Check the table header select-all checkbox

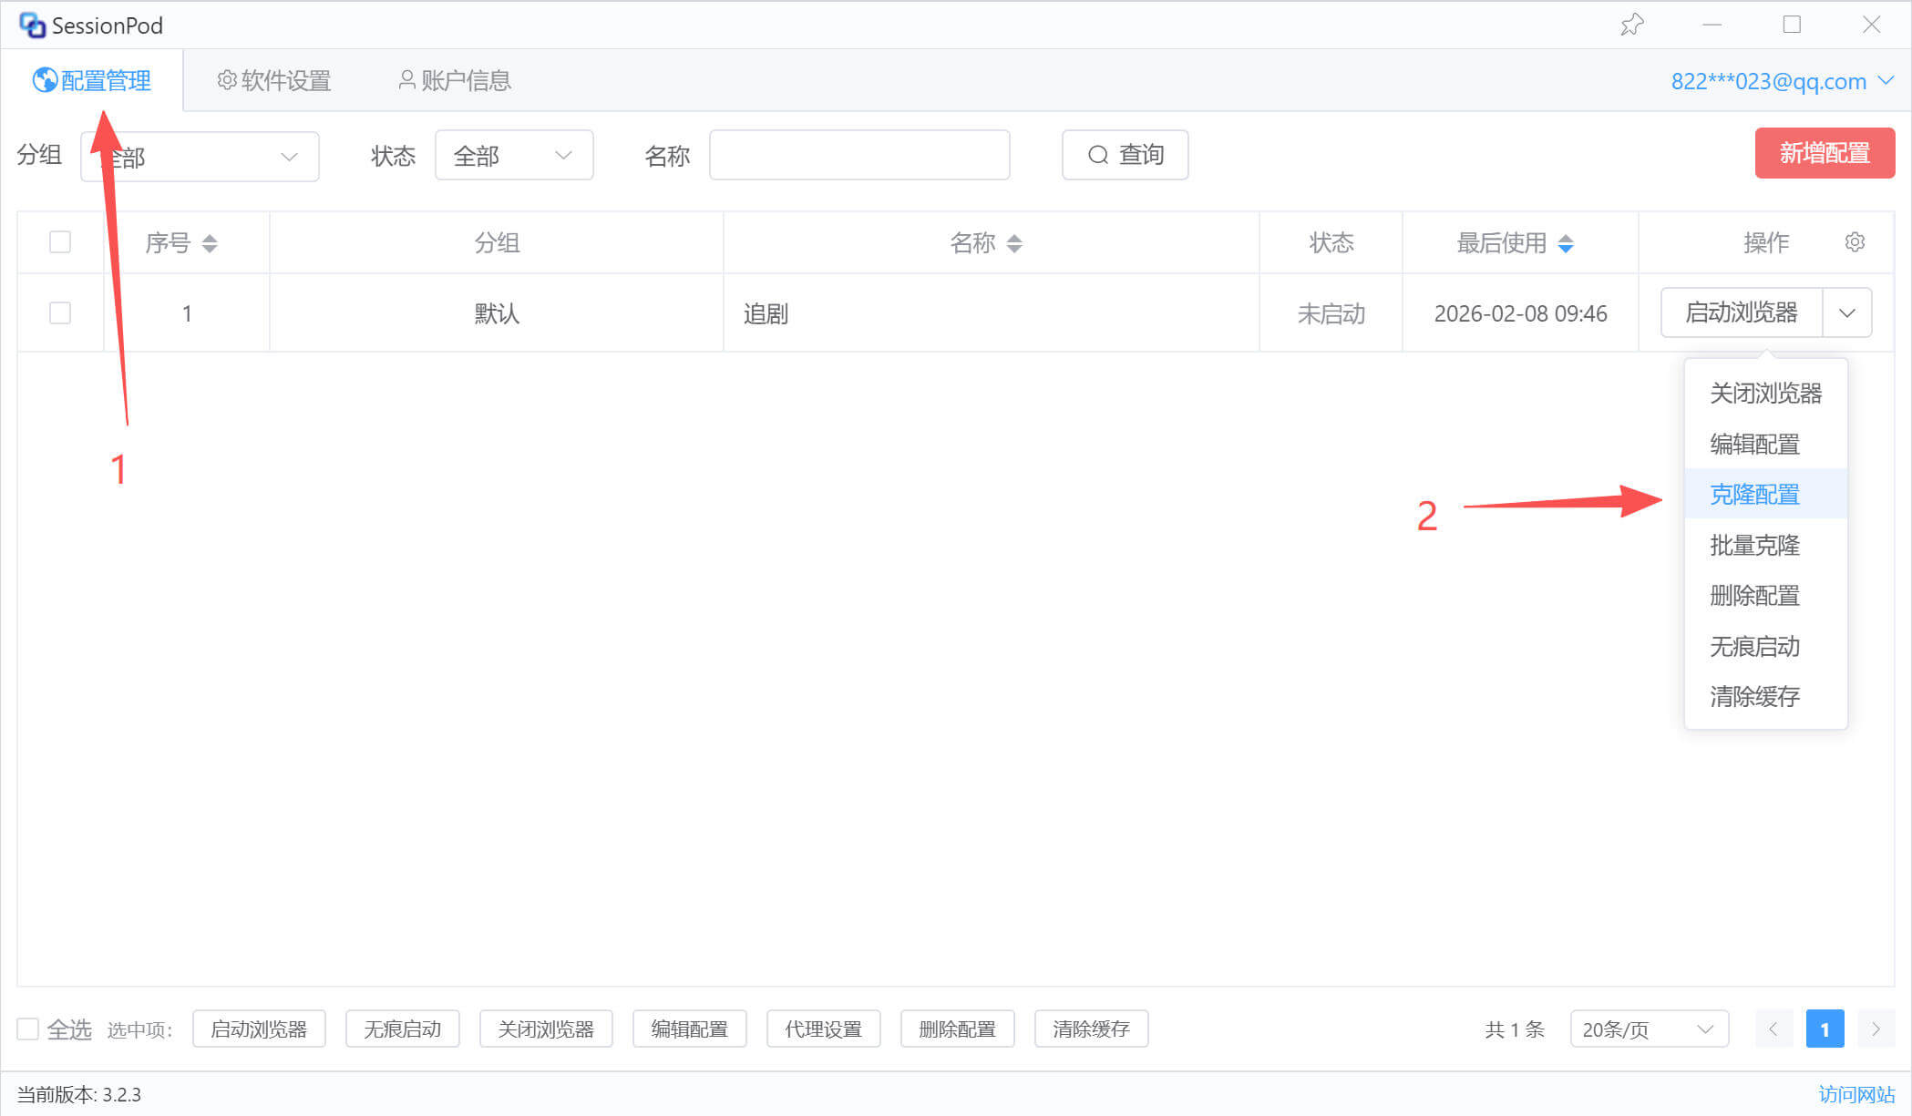pos(60,242)
